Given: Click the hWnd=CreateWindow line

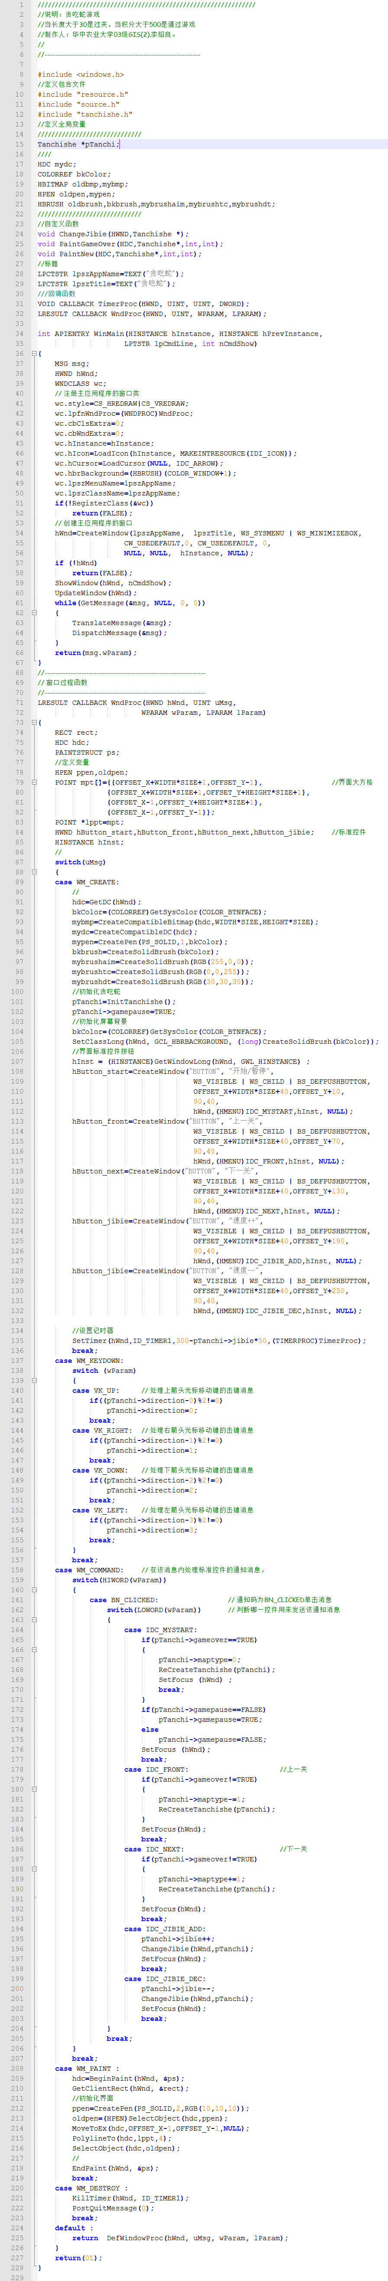Looking at the screenshot, I should coord(208,533).
